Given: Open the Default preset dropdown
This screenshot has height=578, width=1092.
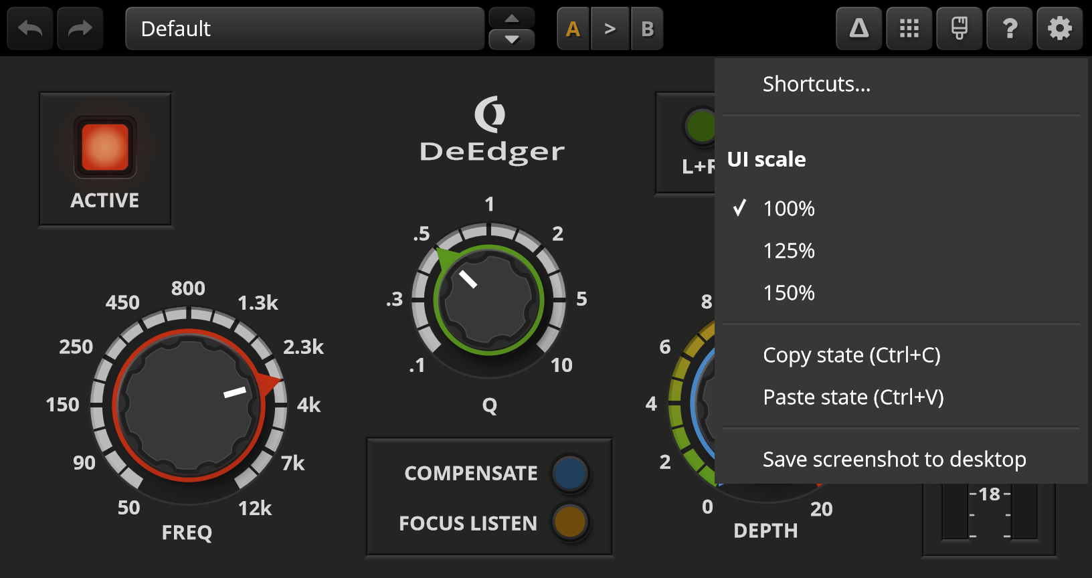Looking at the screenshot, I should [x=305, y=29].
